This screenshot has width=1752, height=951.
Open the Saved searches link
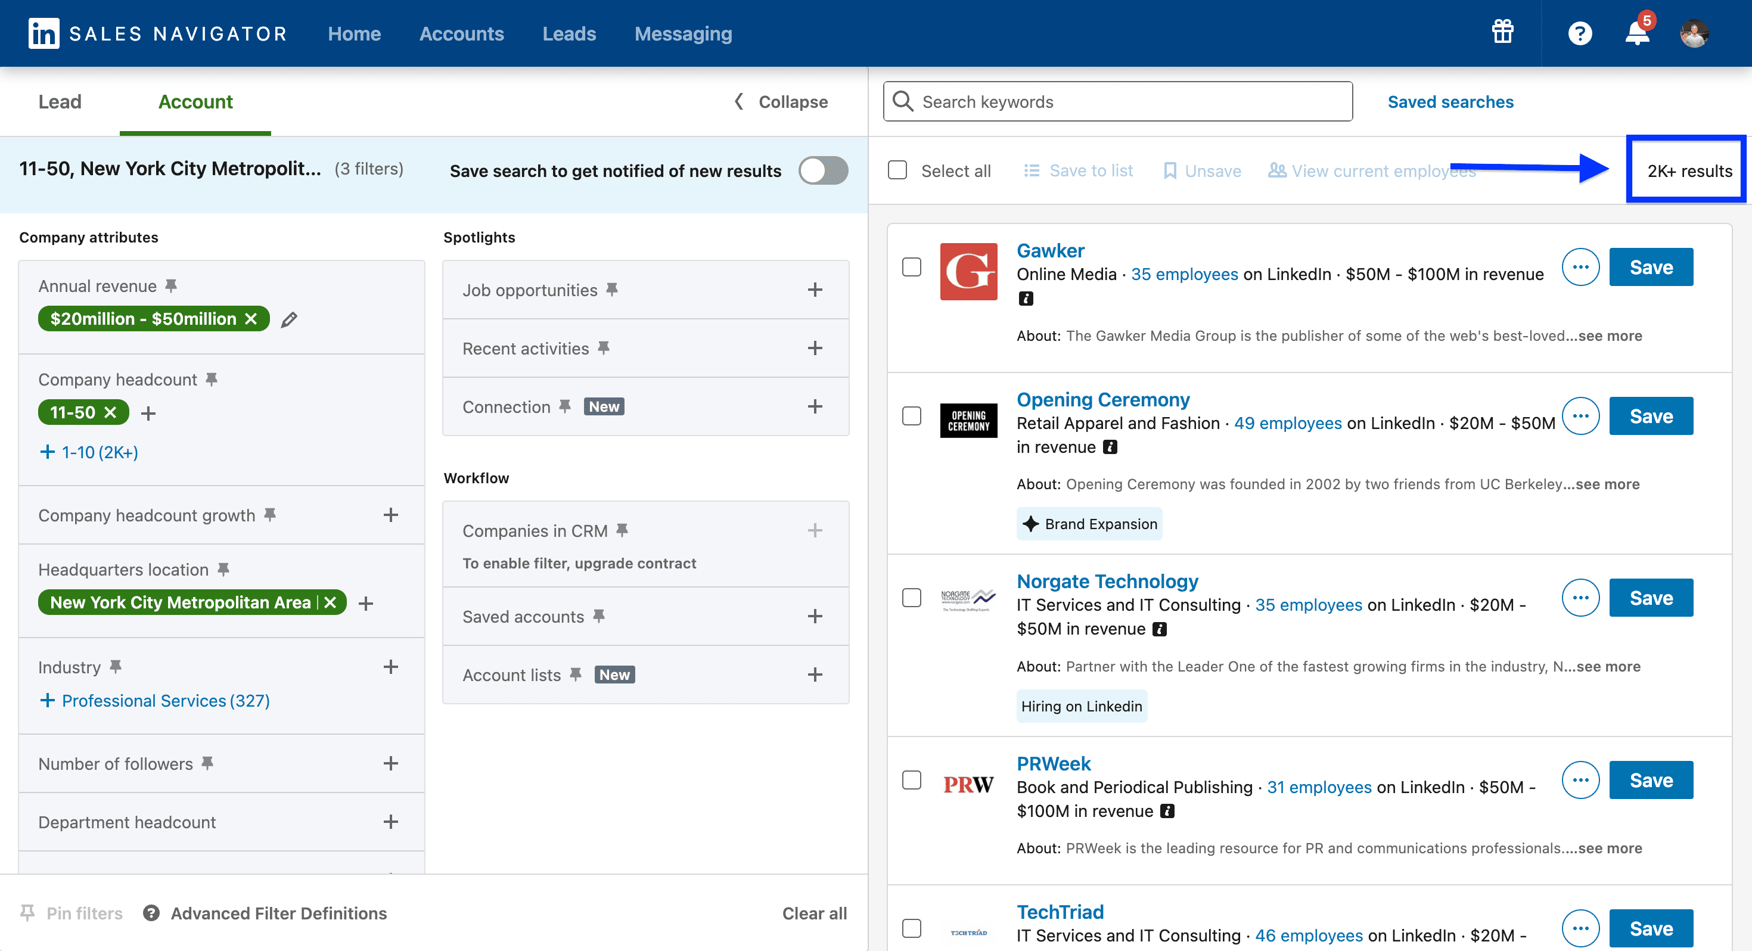click(x=1450, y=102)
